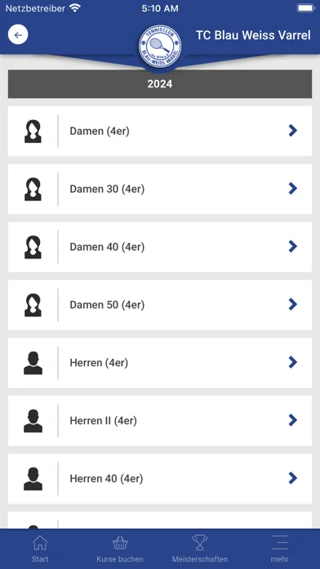This screenshot has height=569, width=320.
Task: Click the man icon beside Herren 40 (4er)
Action: [x=33, y=478]
